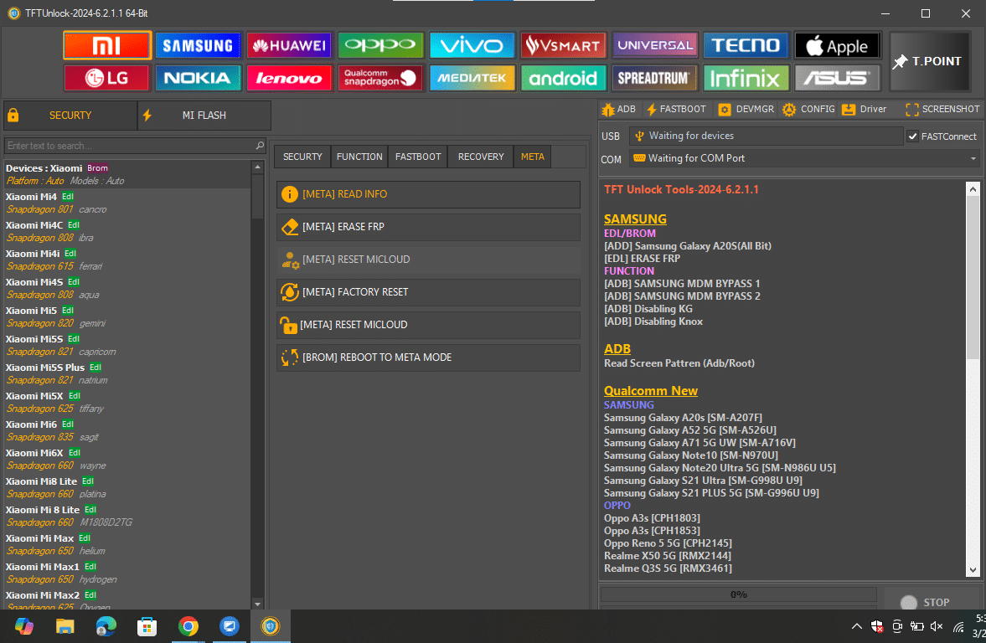This screenshot has height=643, width=986.
Task: Open the COM port dropdown
Action: 972,158
